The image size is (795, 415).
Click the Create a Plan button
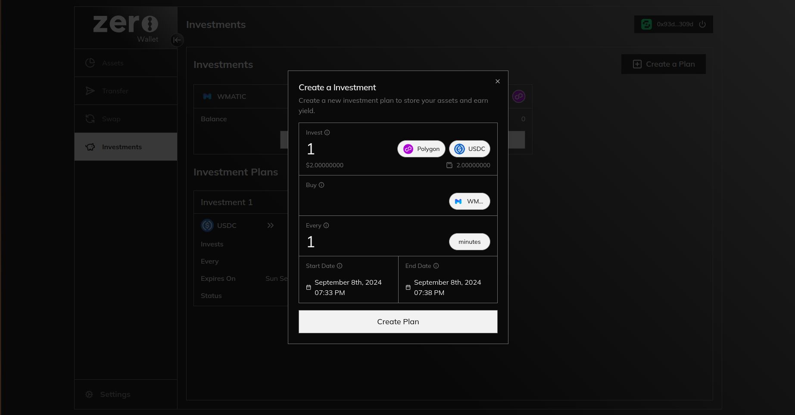coord(663,64)
